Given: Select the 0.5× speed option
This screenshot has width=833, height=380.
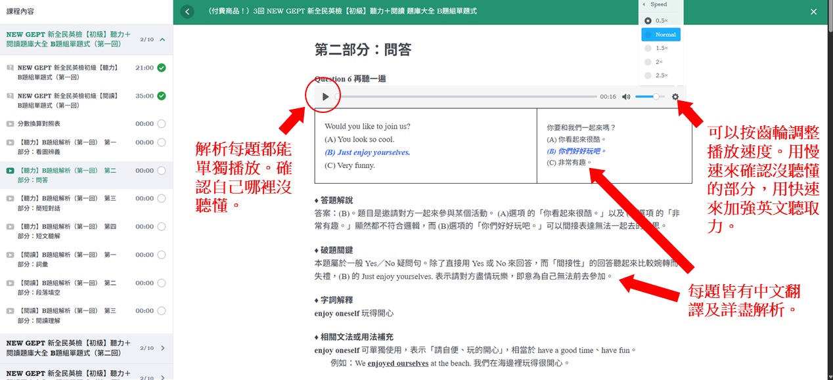Looking at the screenshot, I should pos(660,20).
